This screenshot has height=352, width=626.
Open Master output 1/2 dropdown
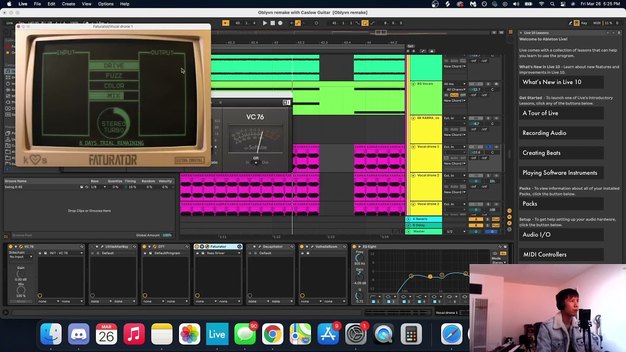455,232
